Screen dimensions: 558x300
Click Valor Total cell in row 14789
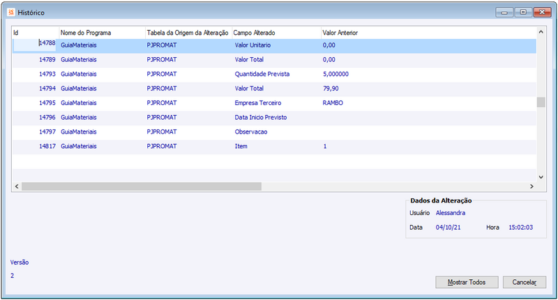point(249,60)
